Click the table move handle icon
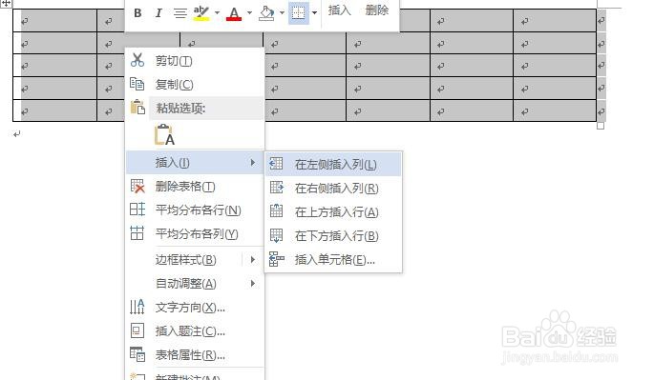This screenshot has width=654, height=380. 7,3
